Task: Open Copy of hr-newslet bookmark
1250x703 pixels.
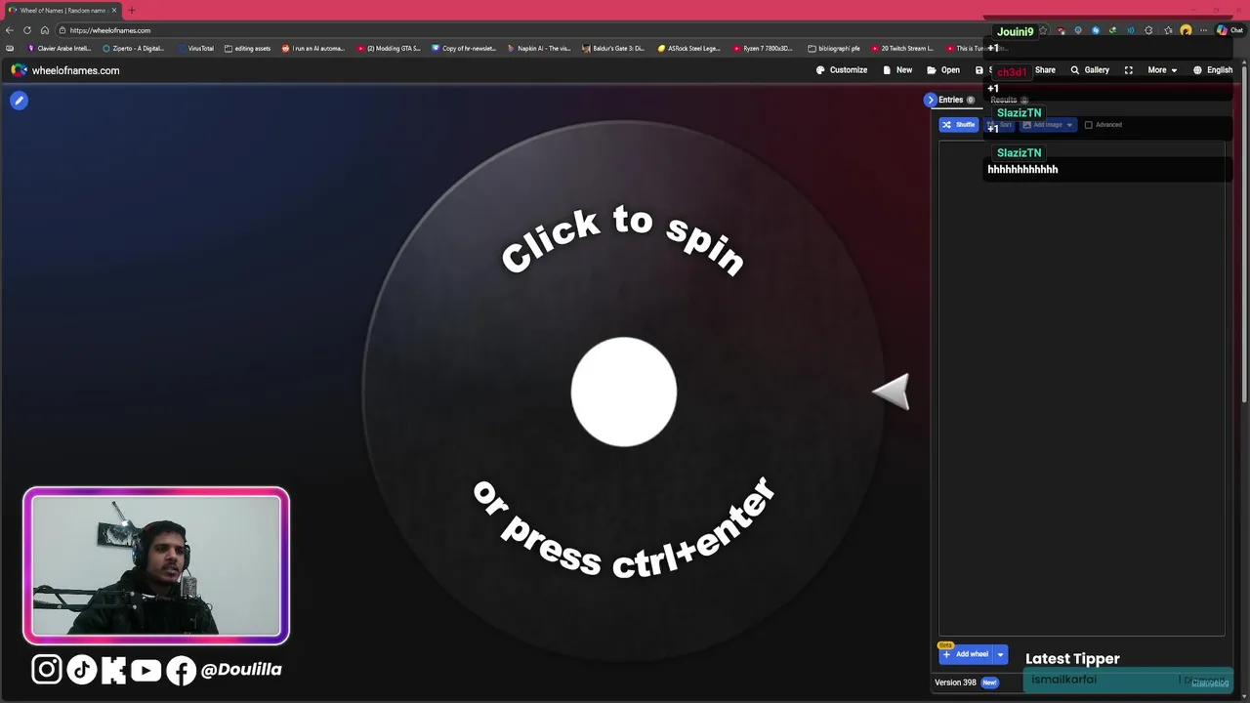Action: point(464,48)
